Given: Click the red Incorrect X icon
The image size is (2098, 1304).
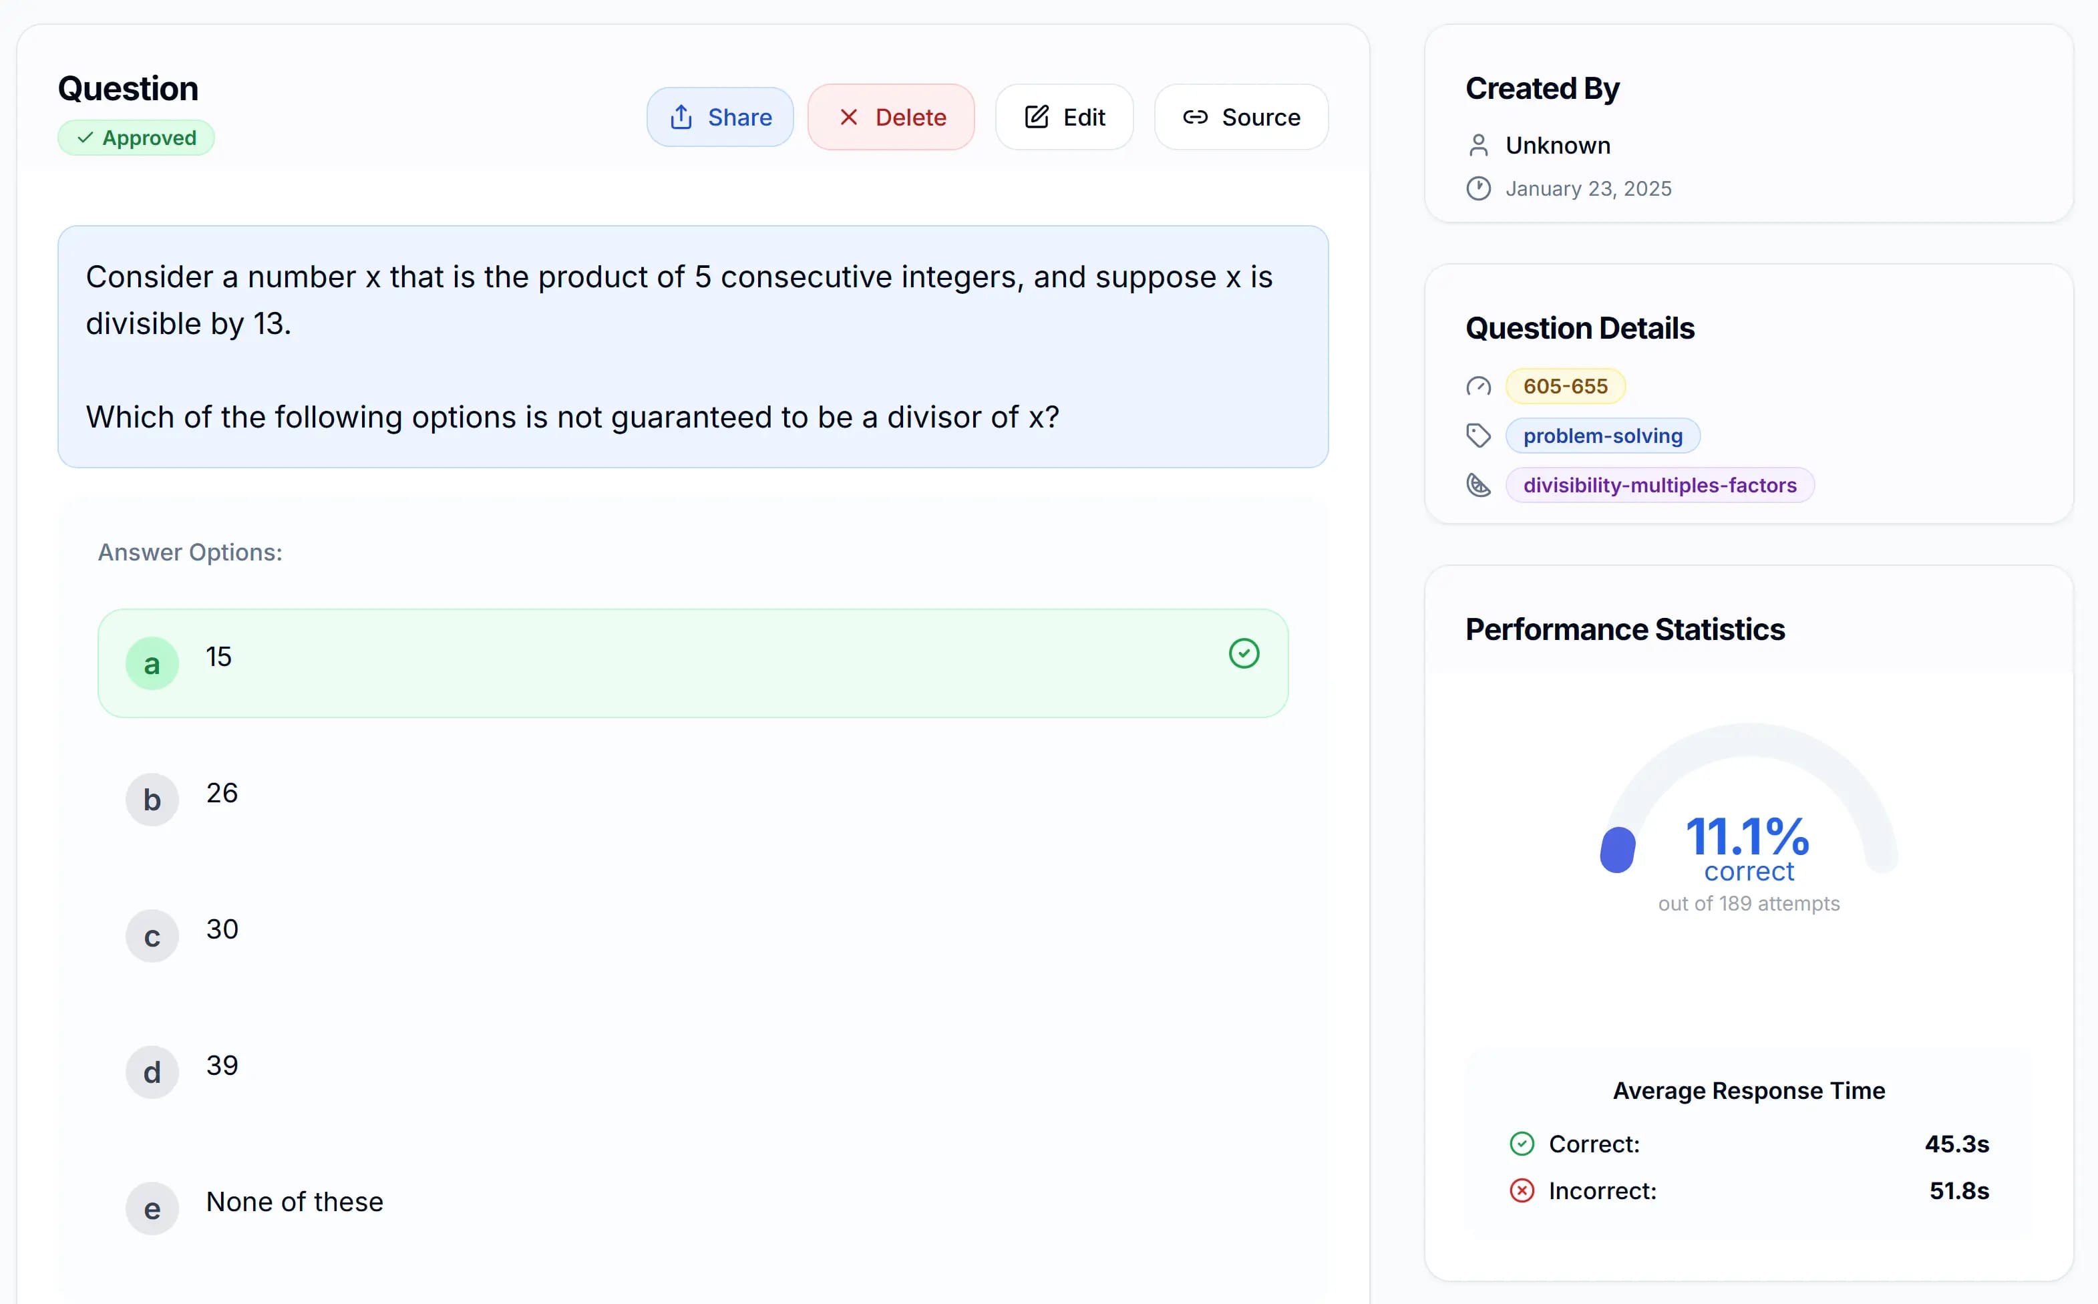Looking at the screenshot, I should 1522,1191.
